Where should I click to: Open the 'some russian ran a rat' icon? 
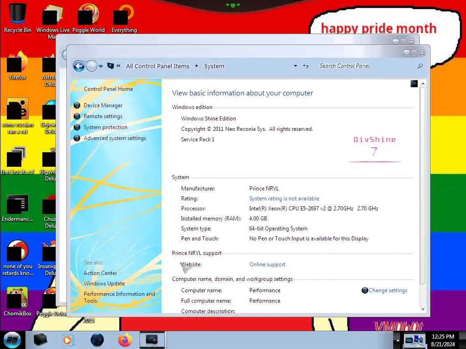point(18,116)
